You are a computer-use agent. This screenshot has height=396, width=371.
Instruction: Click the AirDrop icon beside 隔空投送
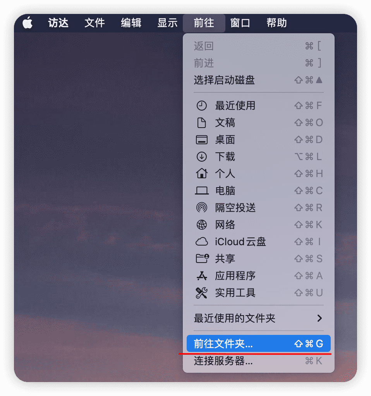tap(201, 208)
